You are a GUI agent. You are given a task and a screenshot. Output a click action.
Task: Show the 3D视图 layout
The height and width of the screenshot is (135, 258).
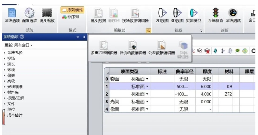point(177,15)
